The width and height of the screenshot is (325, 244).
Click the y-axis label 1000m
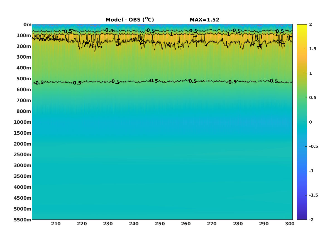click(x=23, y=122)
